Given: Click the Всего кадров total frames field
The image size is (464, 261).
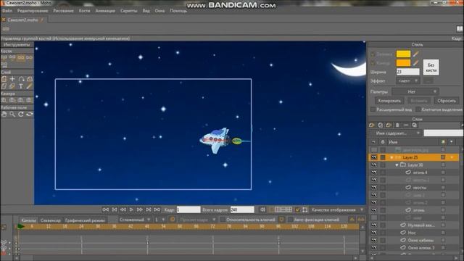Looking at the screenshot, I should point(242,210).
